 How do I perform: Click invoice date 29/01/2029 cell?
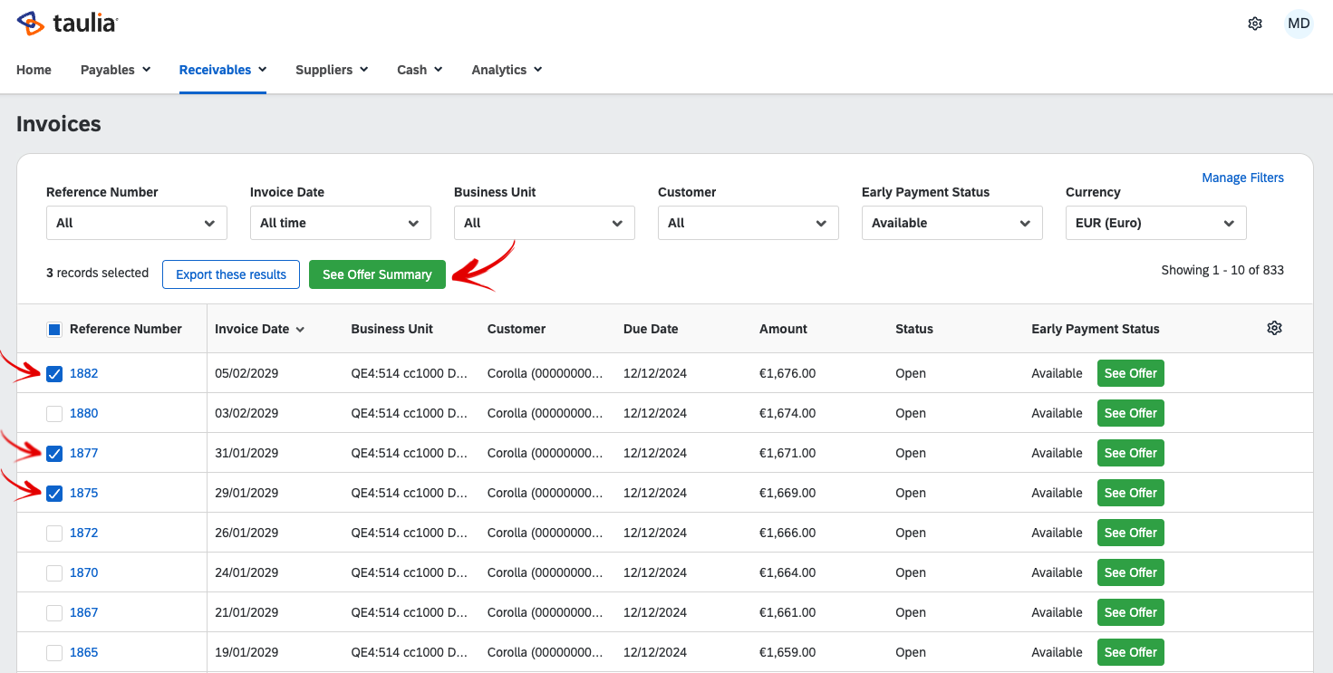246,493
